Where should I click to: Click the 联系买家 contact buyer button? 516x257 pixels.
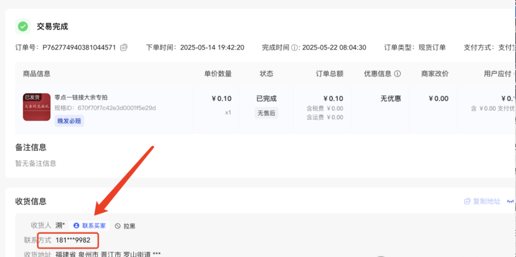90,226
